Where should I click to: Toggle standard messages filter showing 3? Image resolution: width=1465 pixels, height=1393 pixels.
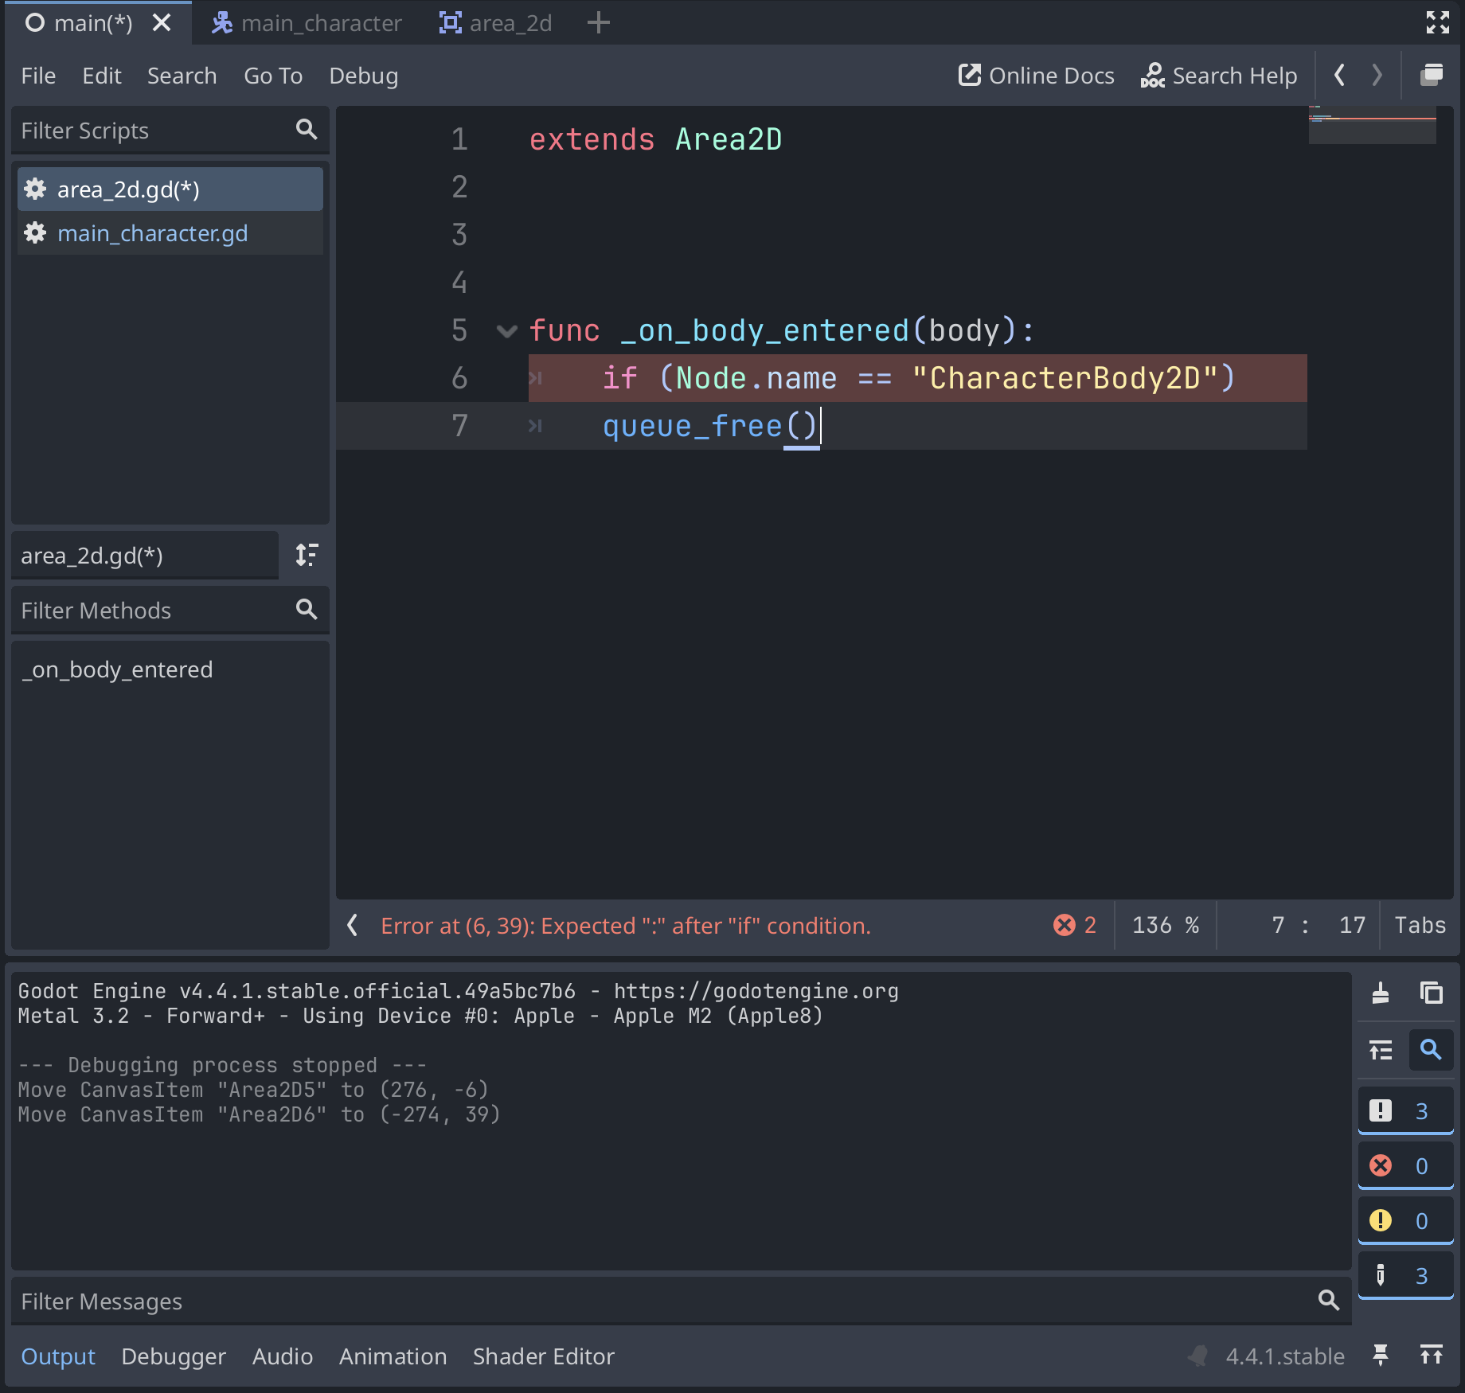pyautogui.click(x=1405, y=1110)
